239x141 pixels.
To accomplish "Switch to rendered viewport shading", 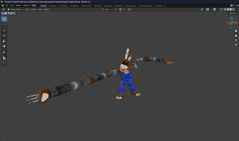I will [233, 9].
